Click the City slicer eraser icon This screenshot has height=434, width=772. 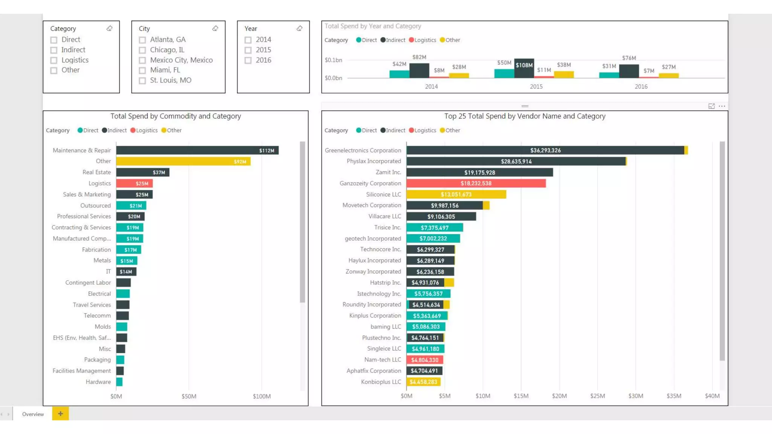tap(215, 29)
